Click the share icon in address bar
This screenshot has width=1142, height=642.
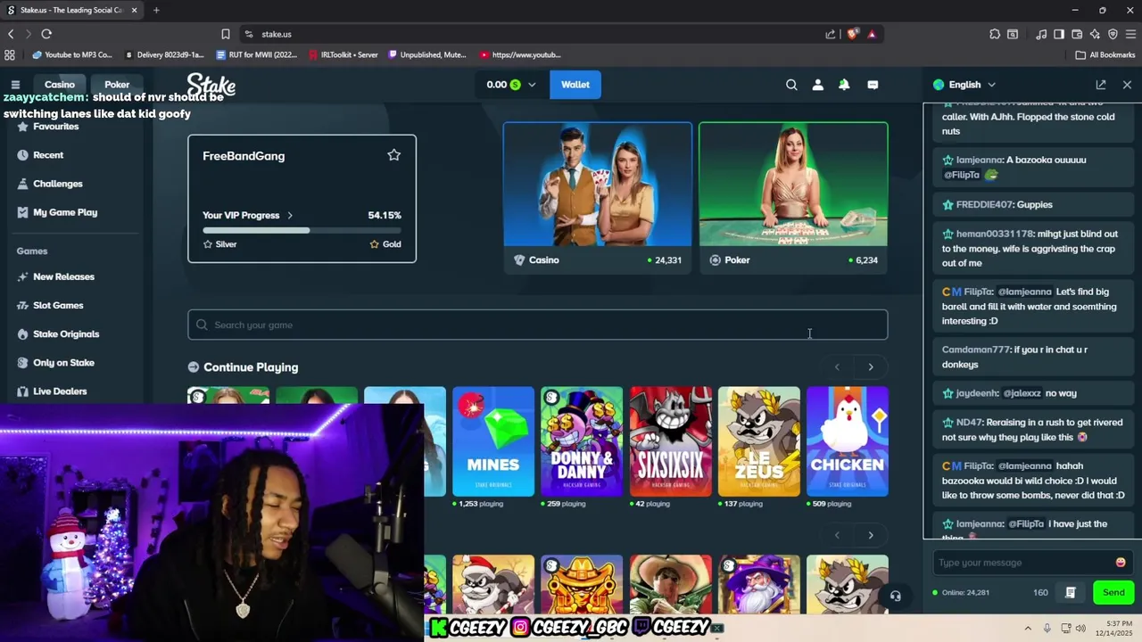point(831,34)
